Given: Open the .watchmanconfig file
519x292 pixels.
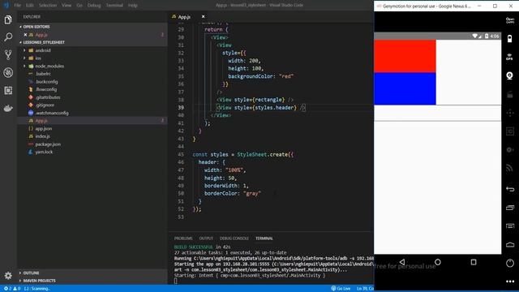Looking at the screenshot, I should point(52,113).
